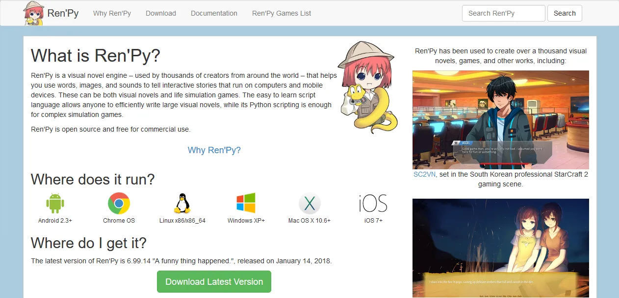Click the Android robot icon

pyautogui.click(x=55, y=203)
